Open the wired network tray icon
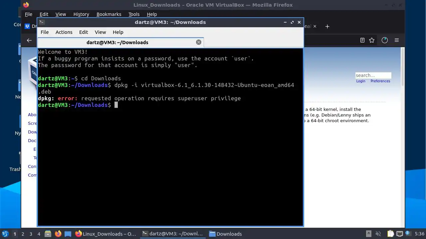This screenshot has height=239, width=426. click(x=400, y=234)
